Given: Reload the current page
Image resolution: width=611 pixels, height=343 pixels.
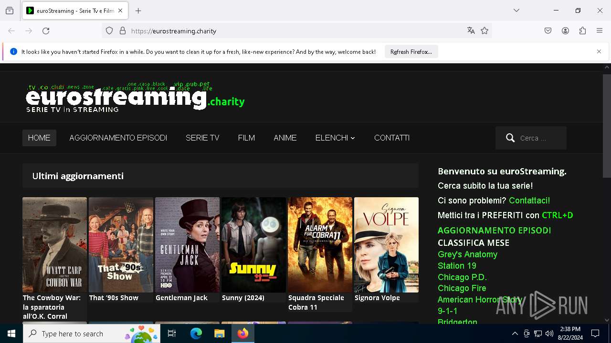Looking at the screenshot, I should click(46, 31).
